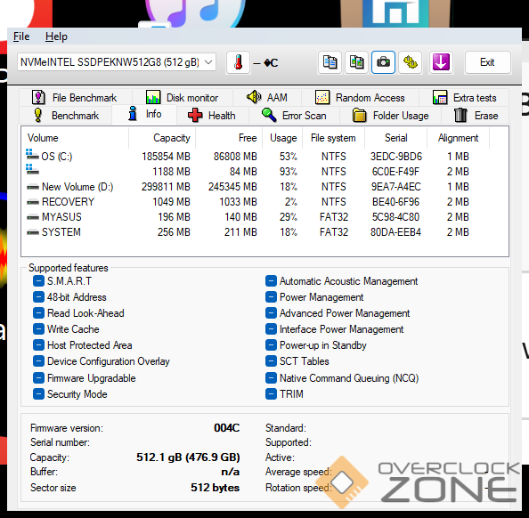Open the Health tab with red cross
This screenshot has height=518, width=529.
(212, 116)
